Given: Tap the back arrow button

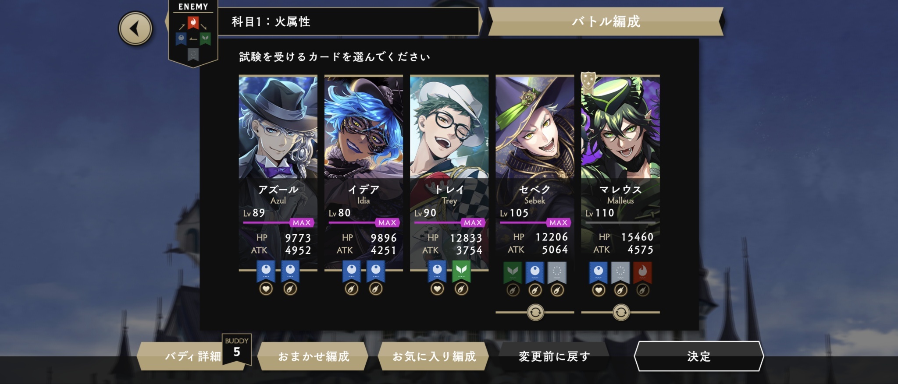Looking at the screenshot, I should tap(135, 29).
